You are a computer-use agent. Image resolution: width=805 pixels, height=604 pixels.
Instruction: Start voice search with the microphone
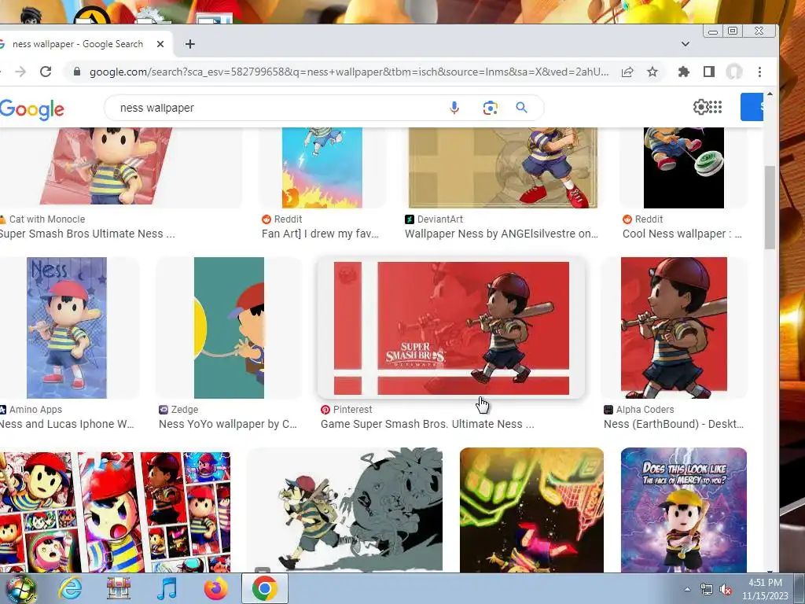(454, 108)
